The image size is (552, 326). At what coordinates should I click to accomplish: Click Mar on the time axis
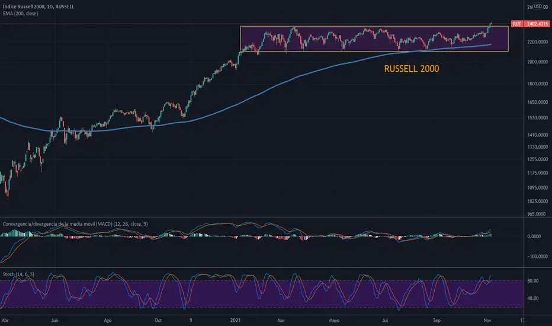[x=281, y=320]
